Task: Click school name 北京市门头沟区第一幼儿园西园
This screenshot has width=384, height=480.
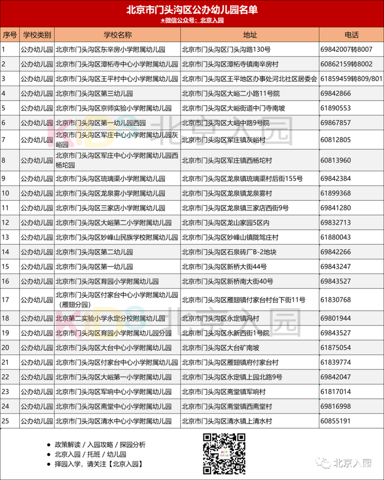Action: click(100, 123)
